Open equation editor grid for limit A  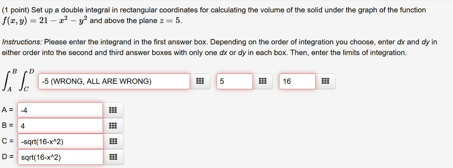113,110
